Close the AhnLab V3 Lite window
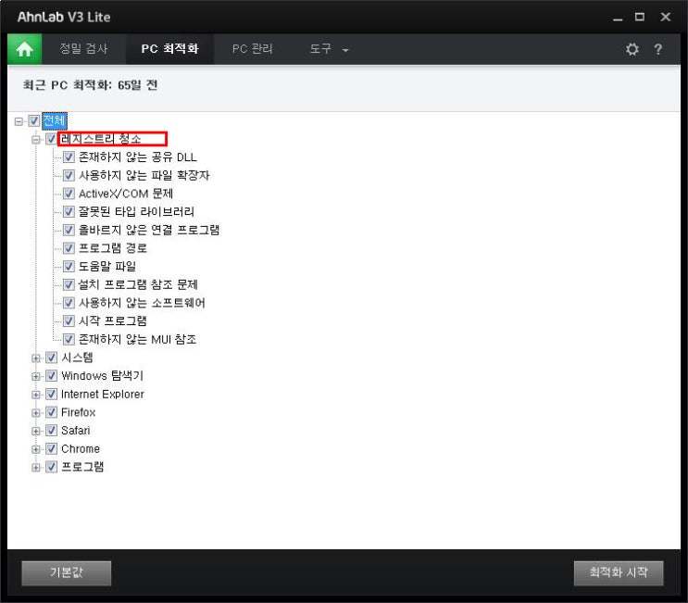The height and width of the screenshot is (603, 688). pos(665,17)
